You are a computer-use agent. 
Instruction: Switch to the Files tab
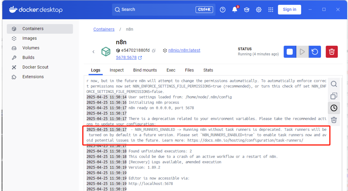189,70
